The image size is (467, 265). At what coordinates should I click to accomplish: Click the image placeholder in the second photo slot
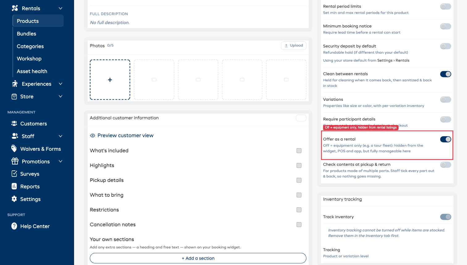[154, 80]
